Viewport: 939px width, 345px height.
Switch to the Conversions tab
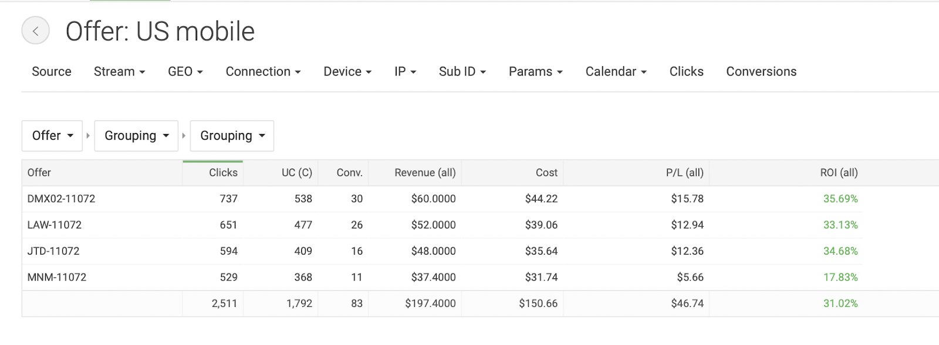click(761, 71)
